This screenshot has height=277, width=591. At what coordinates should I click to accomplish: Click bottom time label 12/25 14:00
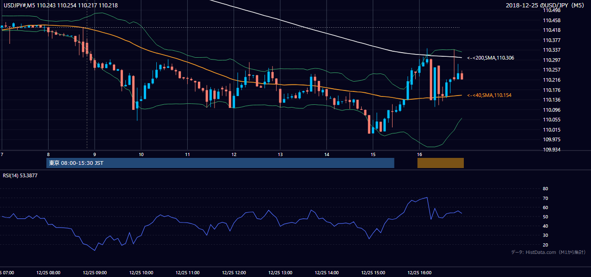point(326,272)
